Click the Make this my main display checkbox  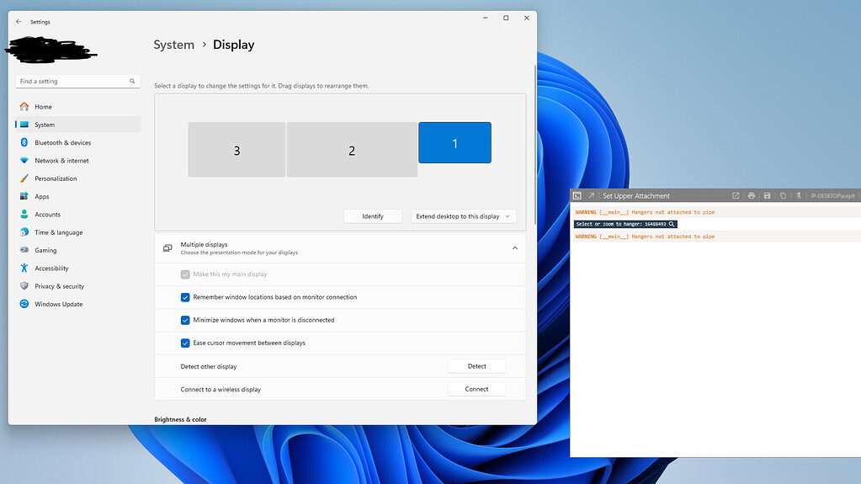185,274
